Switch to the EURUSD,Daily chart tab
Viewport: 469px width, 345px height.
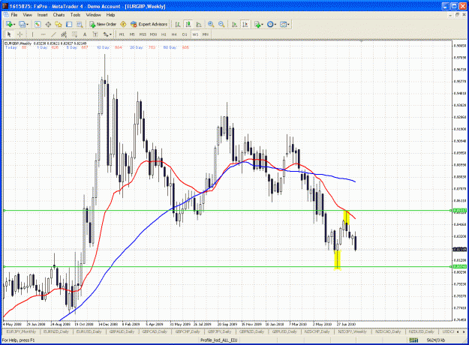(89, 331)
